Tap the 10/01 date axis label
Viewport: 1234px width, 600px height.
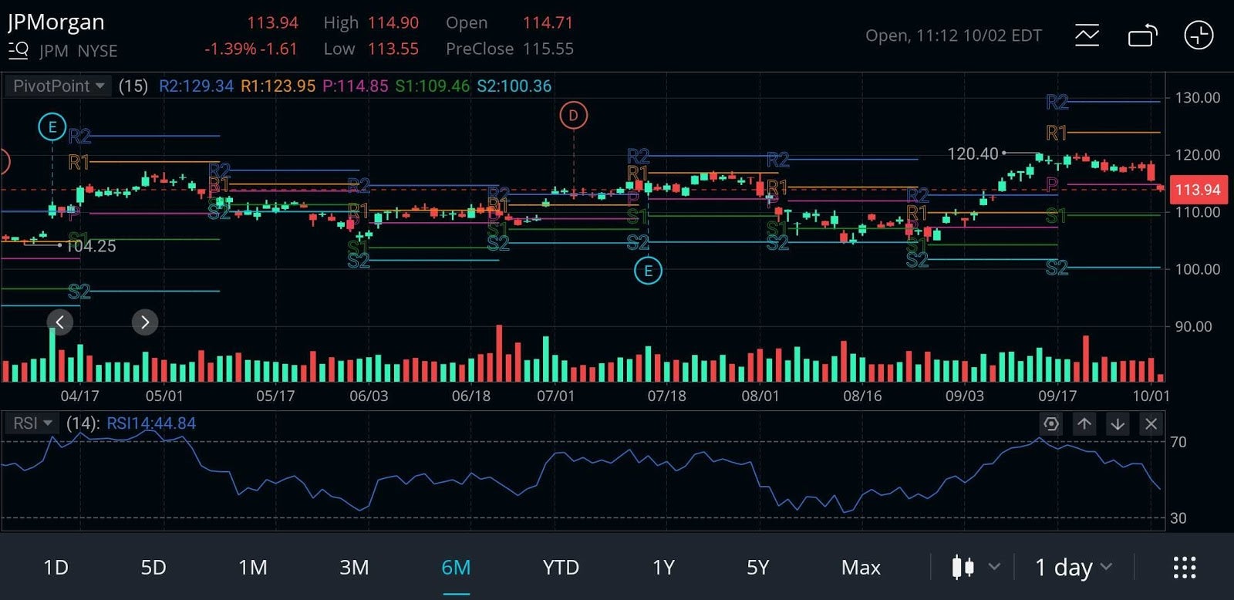click(x=1151, y=396)
